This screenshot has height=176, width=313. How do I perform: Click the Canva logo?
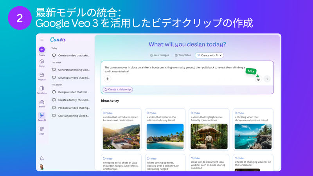(58, 40)
